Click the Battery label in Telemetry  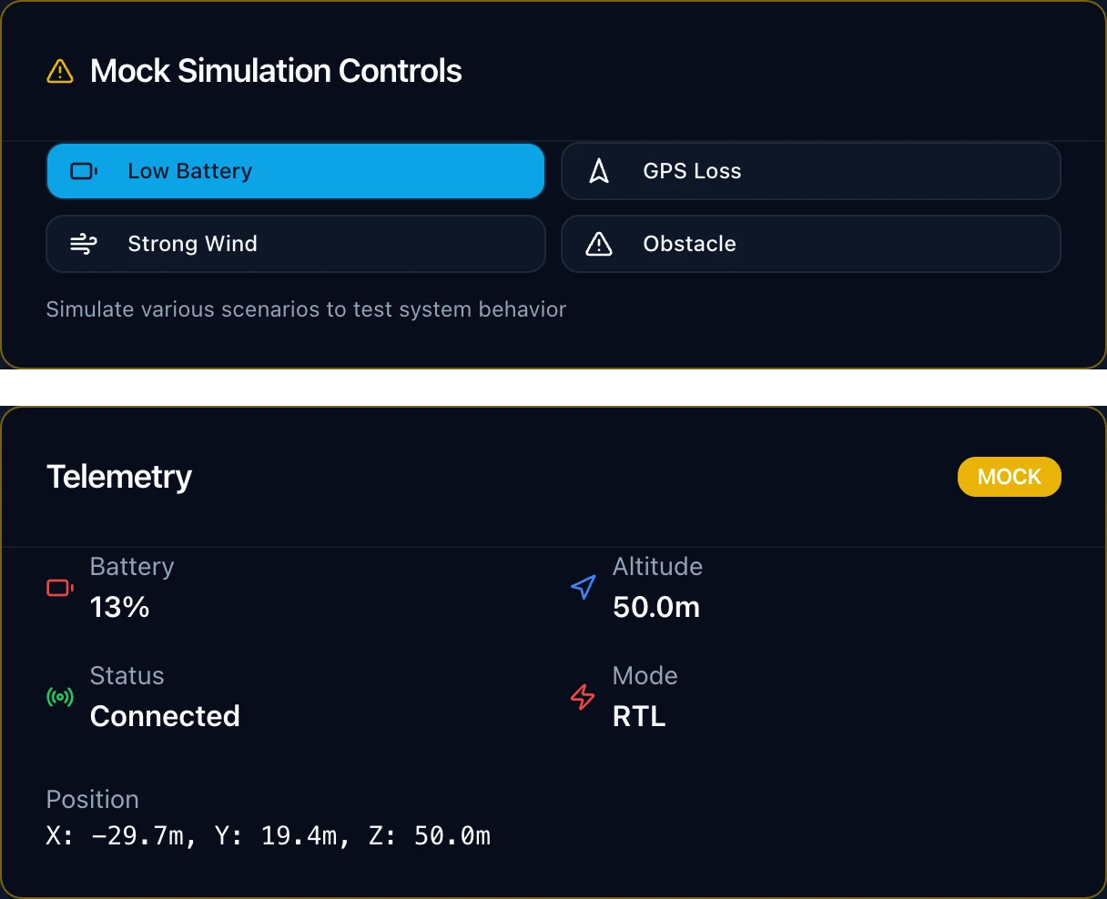(132, 566)
